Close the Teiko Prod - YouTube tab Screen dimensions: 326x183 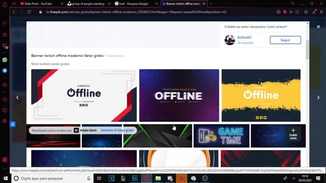coord(62,4)
